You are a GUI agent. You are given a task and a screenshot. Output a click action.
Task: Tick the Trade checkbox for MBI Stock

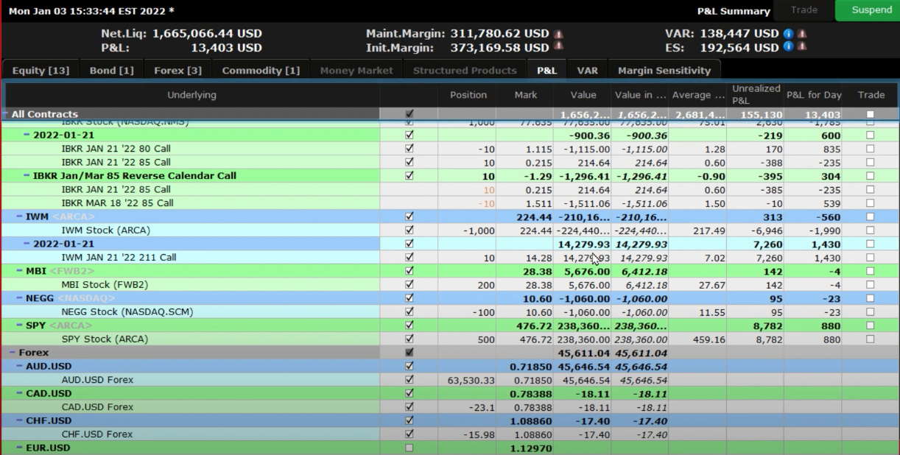[x=871, y=285]
